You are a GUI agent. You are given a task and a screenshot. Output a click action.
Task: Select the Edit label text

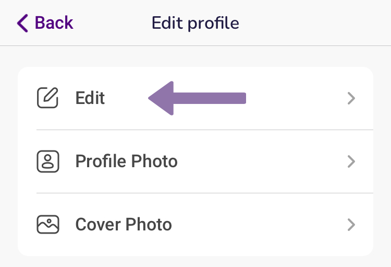(x=90, y=98)
